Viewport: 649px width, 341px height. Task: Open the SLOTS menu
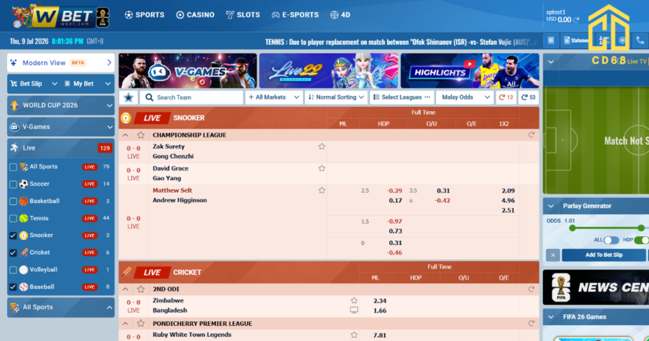(243, 15)
